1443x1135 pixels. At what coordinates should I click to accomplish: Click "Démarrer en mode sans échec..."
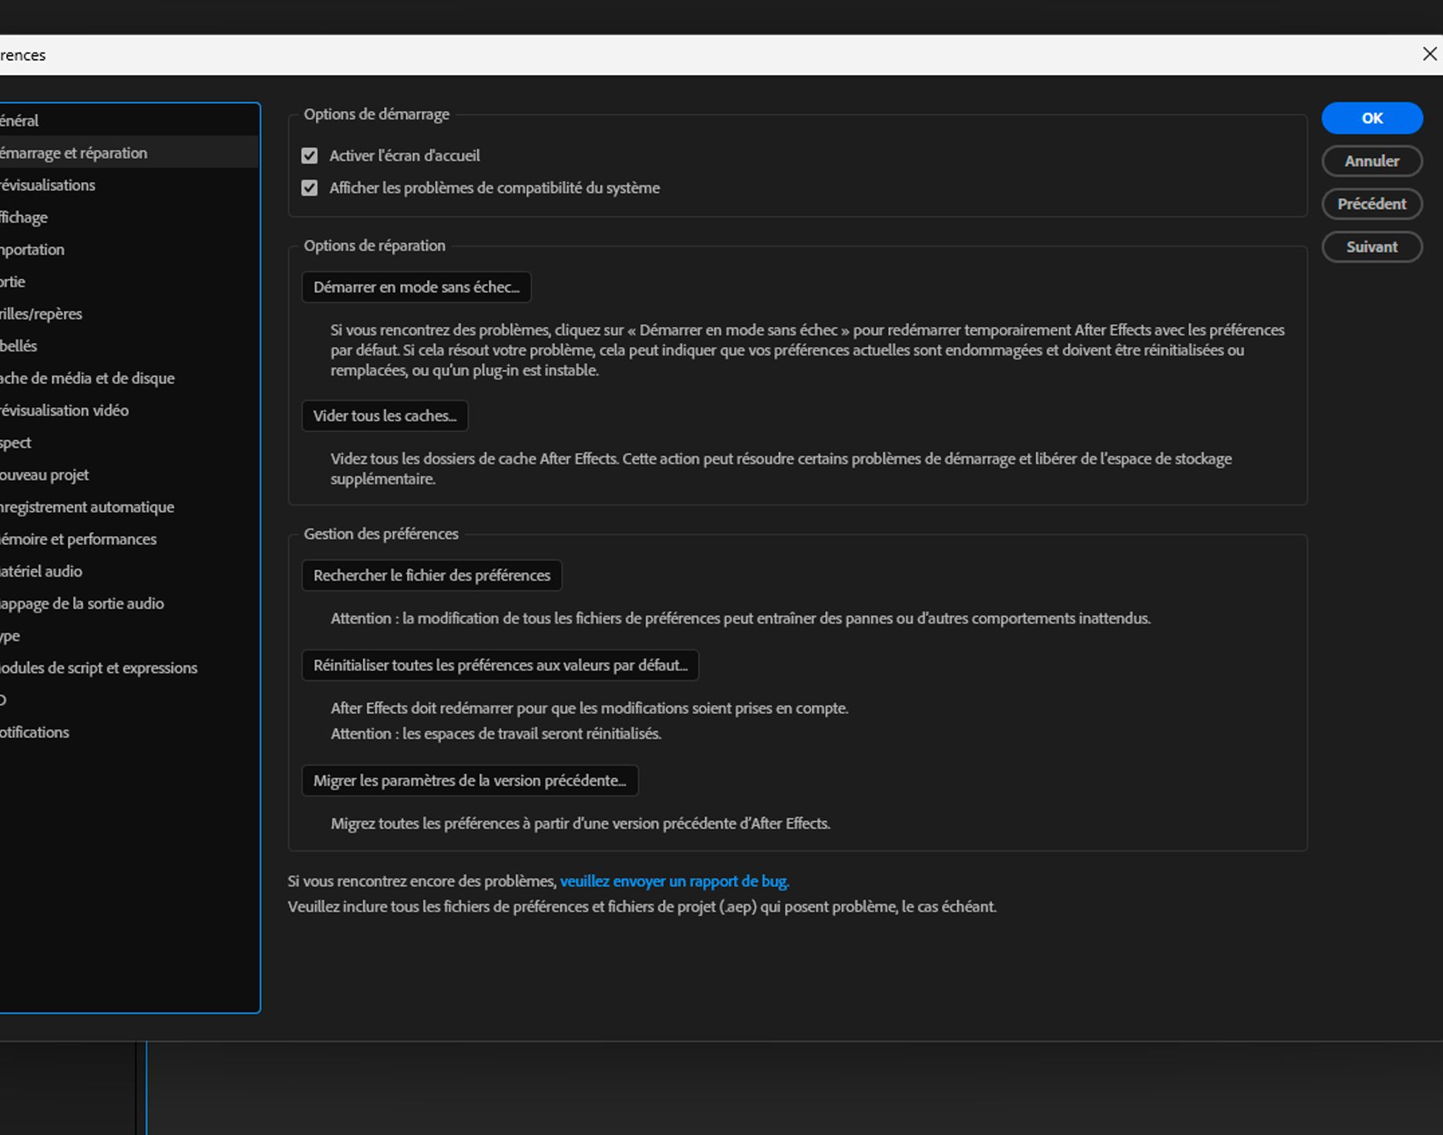(416, 287)
